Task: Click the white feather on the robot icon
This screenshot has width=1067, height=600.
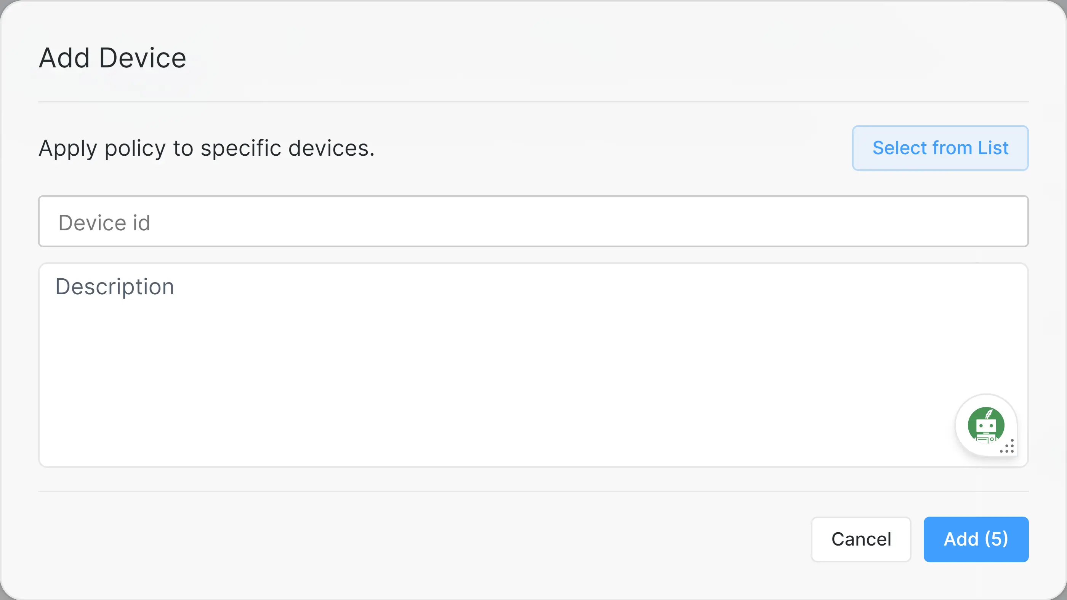Action: click(990, 413)
